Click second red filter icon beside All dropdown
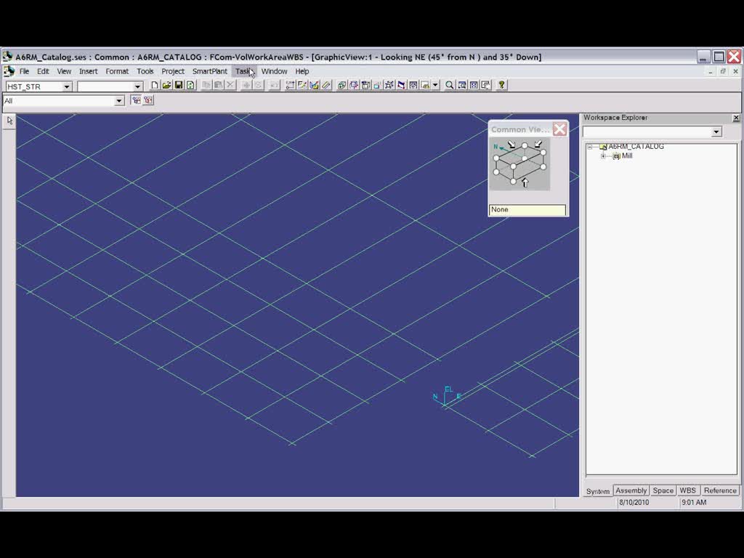 tap(148, 100)
